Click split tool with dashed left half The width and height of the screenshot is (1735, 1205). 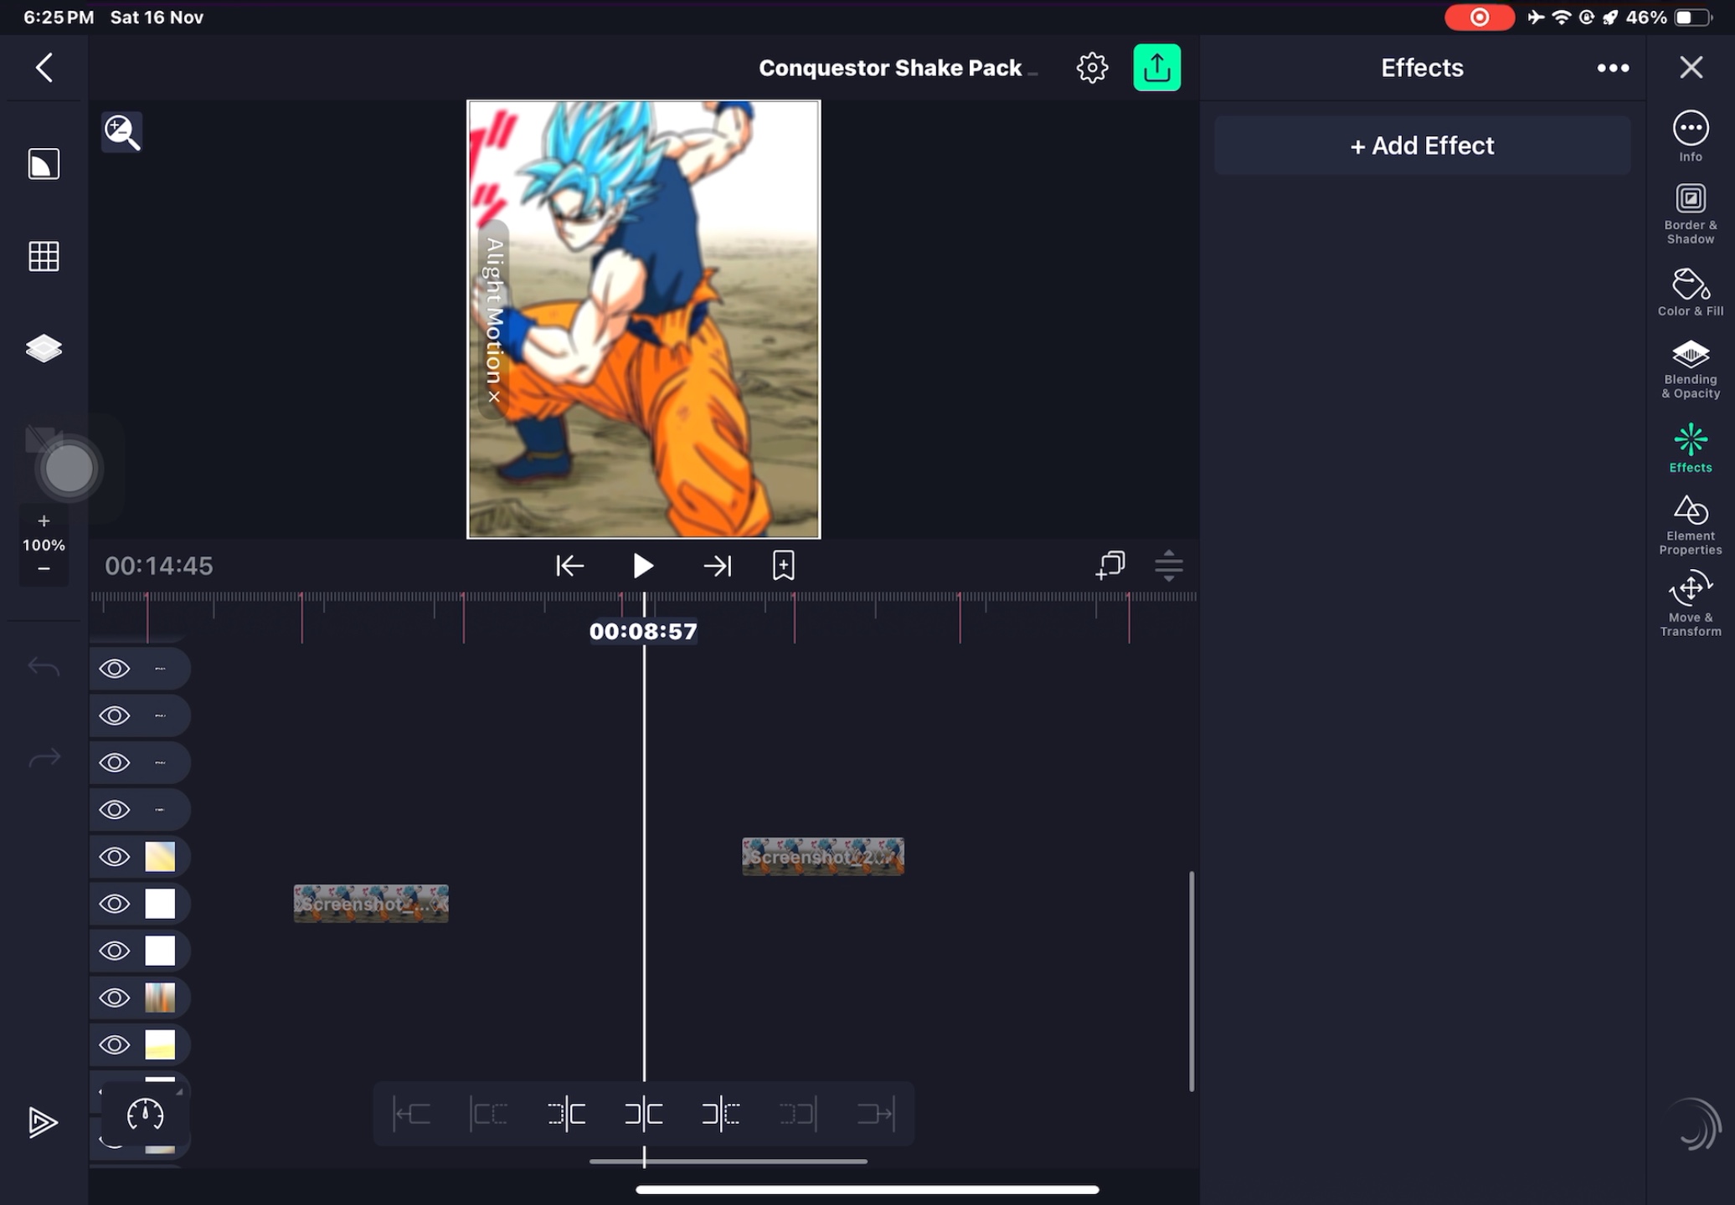click(567, 1114)
